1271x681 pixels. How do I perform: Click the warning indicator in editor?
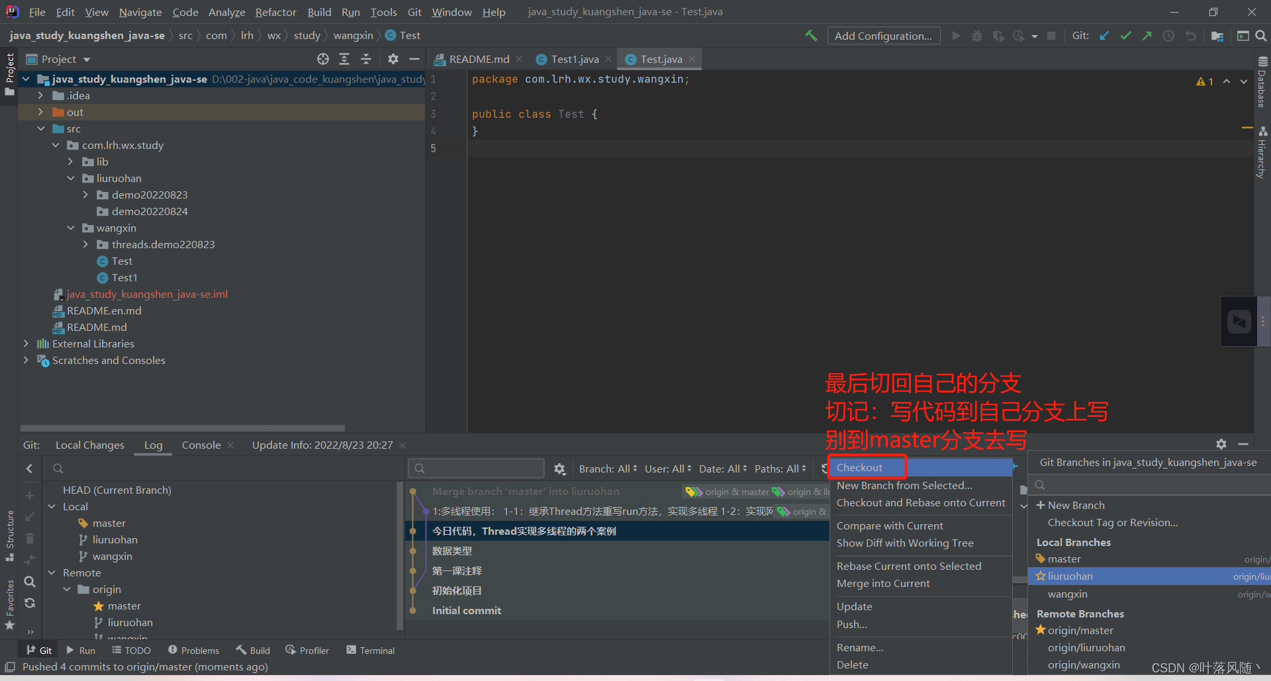pos(1205,81)
